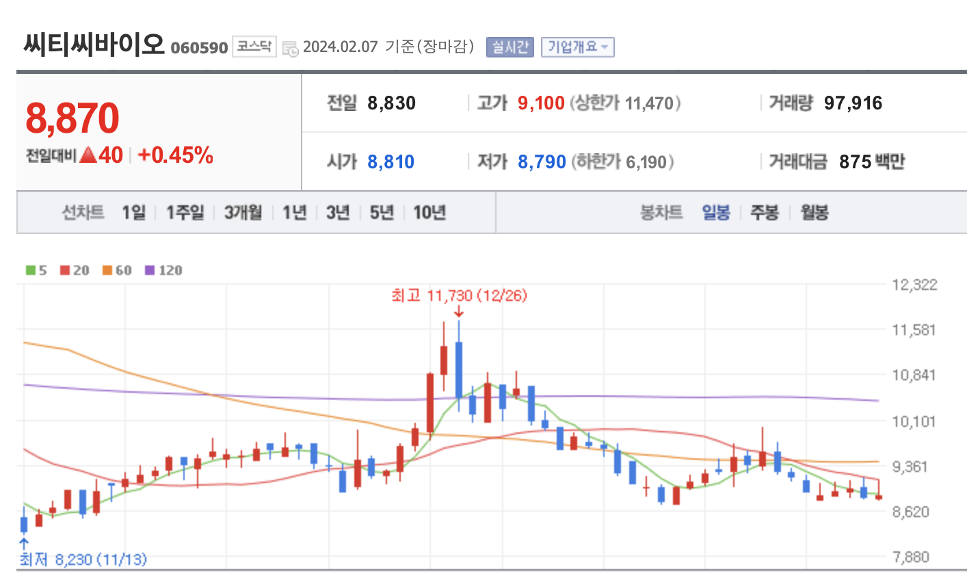The height and width of the screenshot is (576, 967).
Task: Click the 최고 11,730 (12/26) high marker
Action: click(459, 296)
